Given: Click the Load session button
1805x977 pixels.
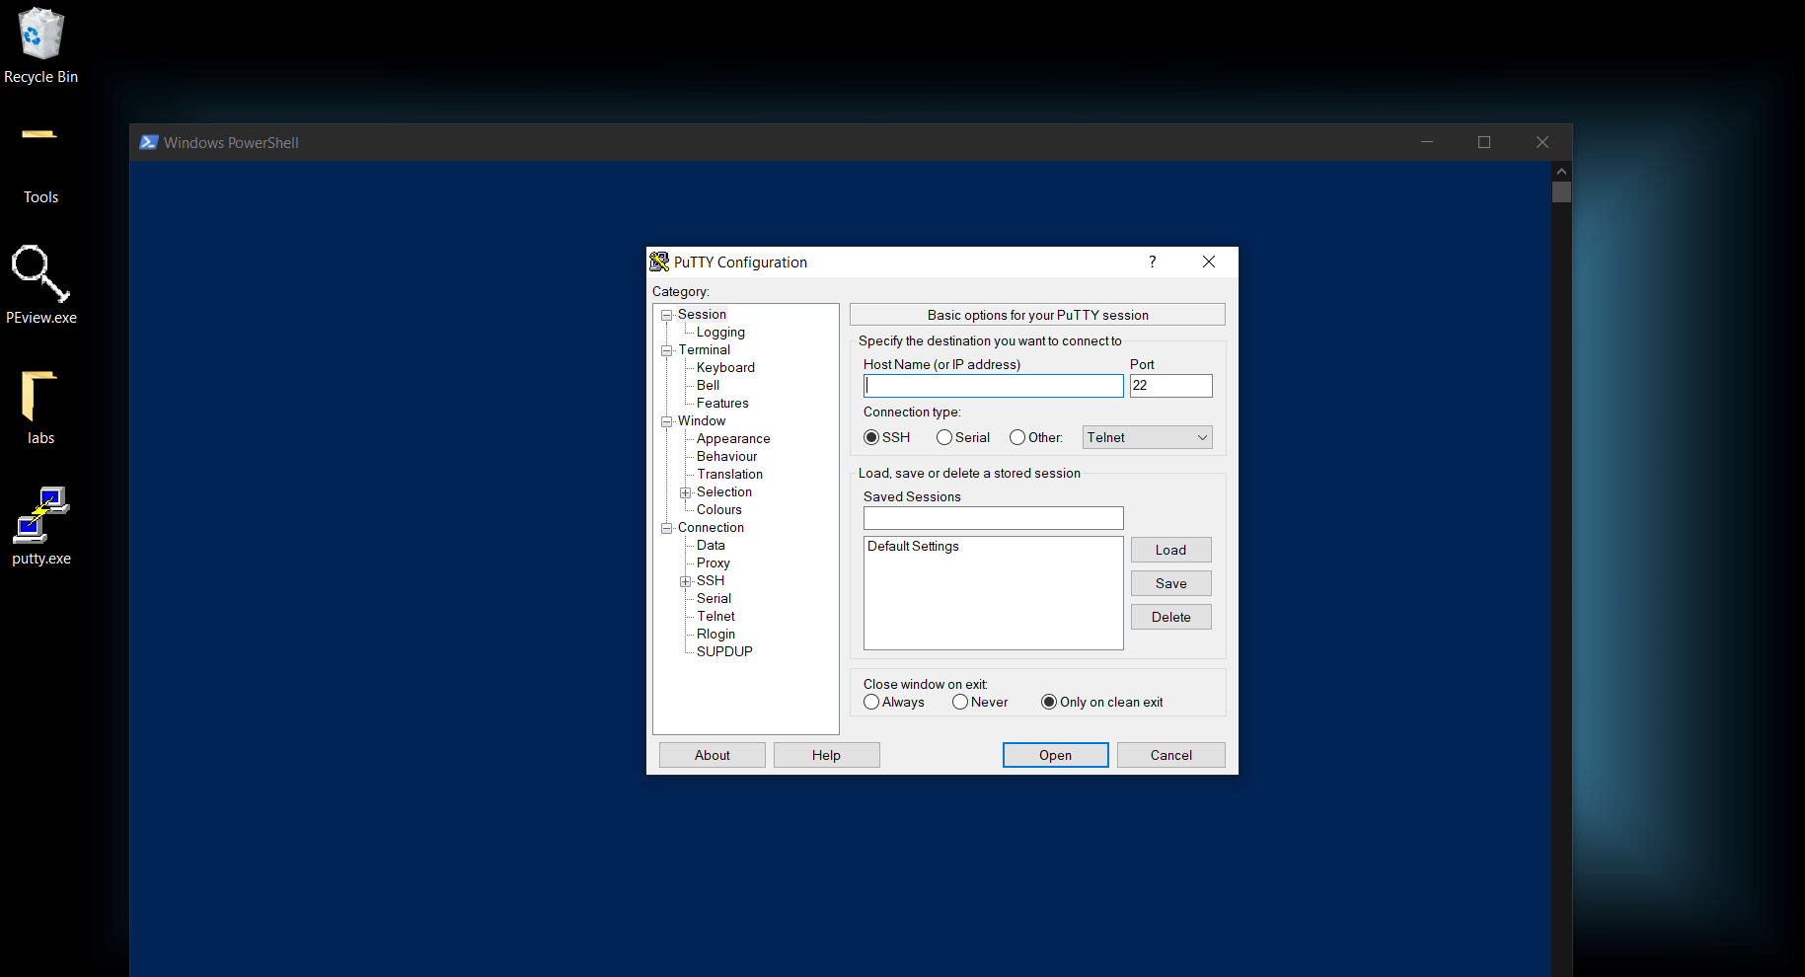Looking at the screenshot, I should click(x=1170, y=550).
